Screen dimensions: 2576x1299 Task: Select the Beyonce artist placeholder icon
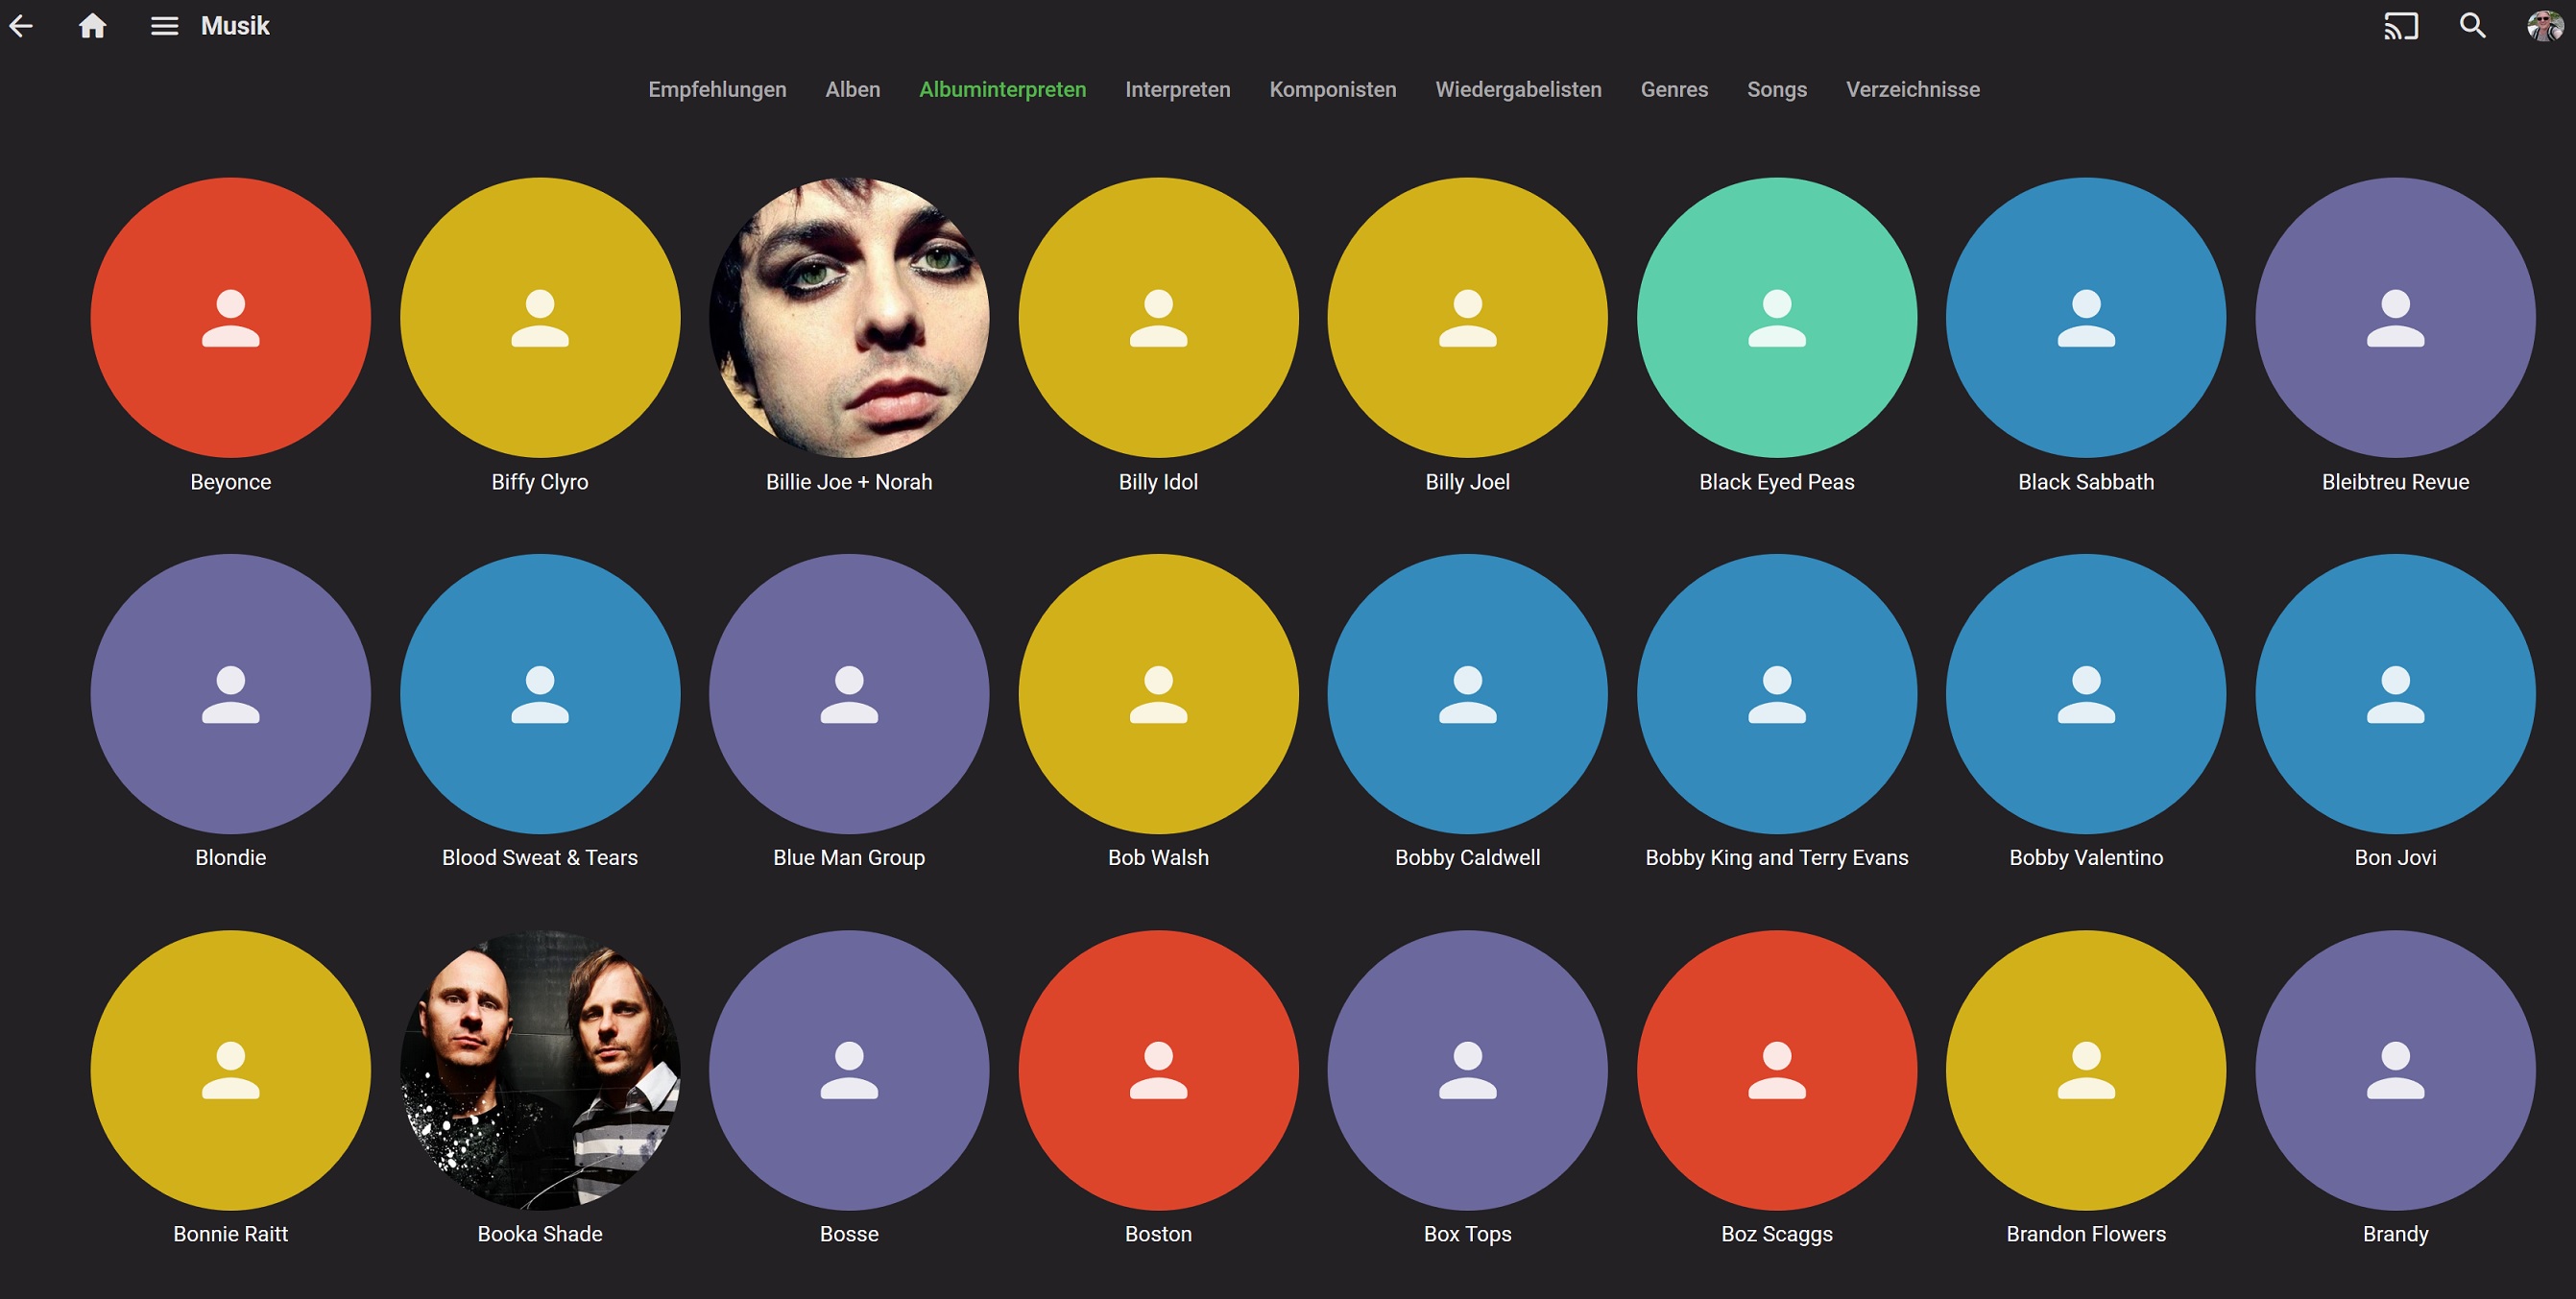click(x=231, y=318)
